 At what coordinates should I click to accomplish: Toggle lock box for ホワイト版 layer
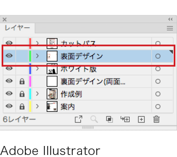22,69
